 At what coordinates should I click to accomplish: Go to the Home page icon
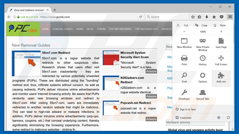[214, 17]
